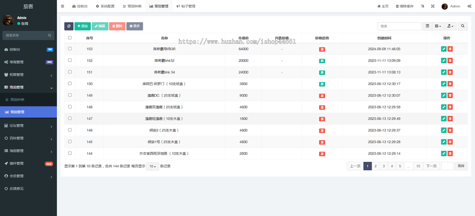Switch to the 帖子管理 tab
475x216 pixels.
click(186, 6)
